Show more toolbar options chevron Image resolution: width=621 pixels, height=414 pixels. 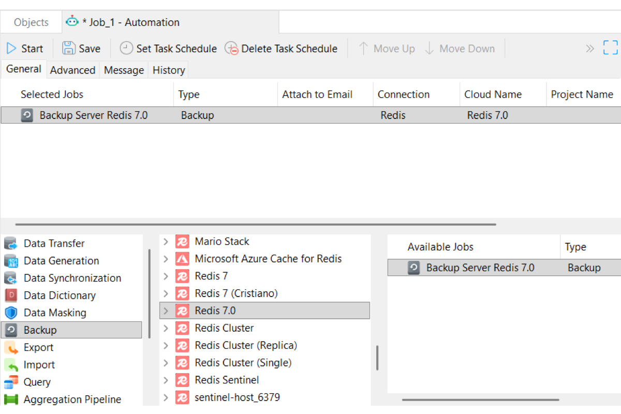pos(590,49)
